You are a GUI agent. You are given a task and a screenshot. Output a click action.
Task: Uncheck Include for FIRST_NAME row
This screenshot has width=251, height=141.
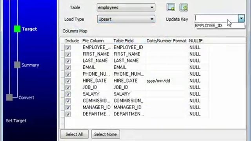68,54
